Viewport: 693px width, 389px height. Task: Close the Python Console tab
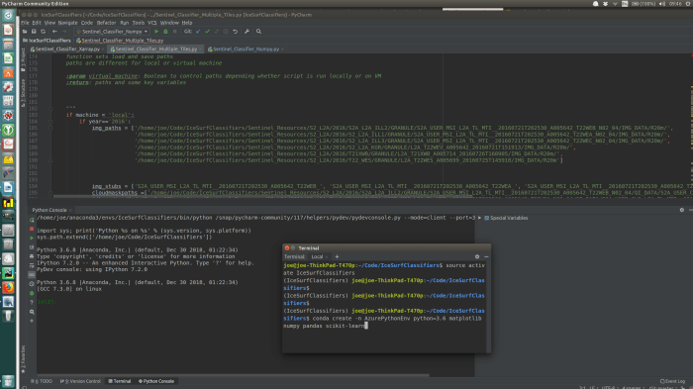pos(70,211)
